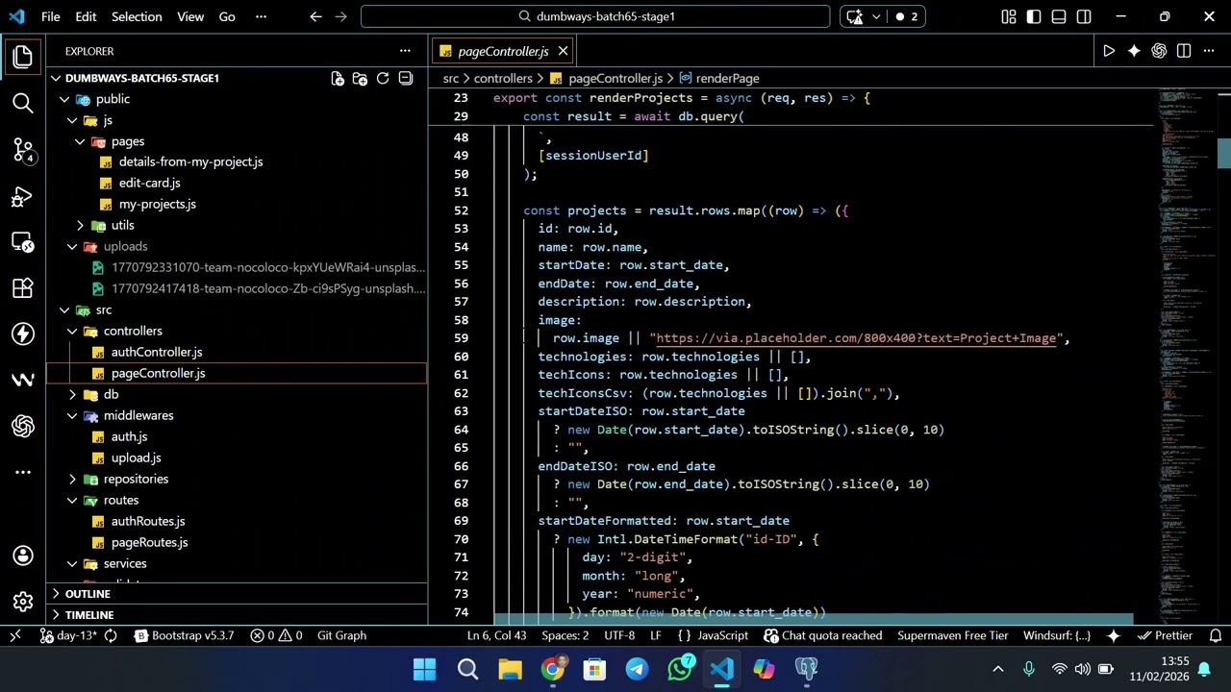Open the Search view in activity bar
Image resolution: width=1231 pixels, height=692 pixels.
(x=23, y=103)
